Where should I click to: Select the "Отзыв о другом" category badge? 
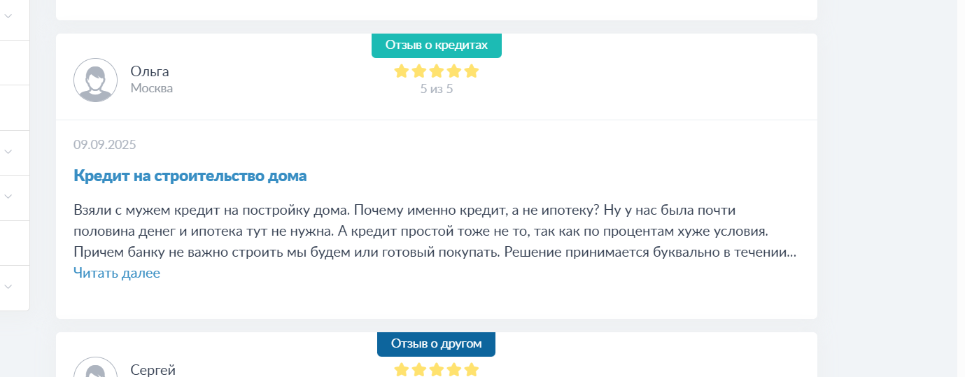click(437, 344)
